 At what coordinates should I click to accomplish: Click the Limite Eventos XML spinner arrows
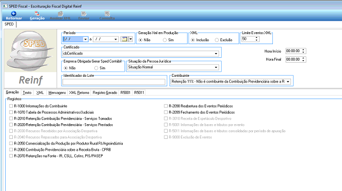point(257,39)
